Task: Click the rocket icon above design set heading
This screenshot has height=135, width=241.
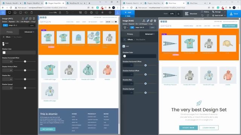Action: coord(199,103)
